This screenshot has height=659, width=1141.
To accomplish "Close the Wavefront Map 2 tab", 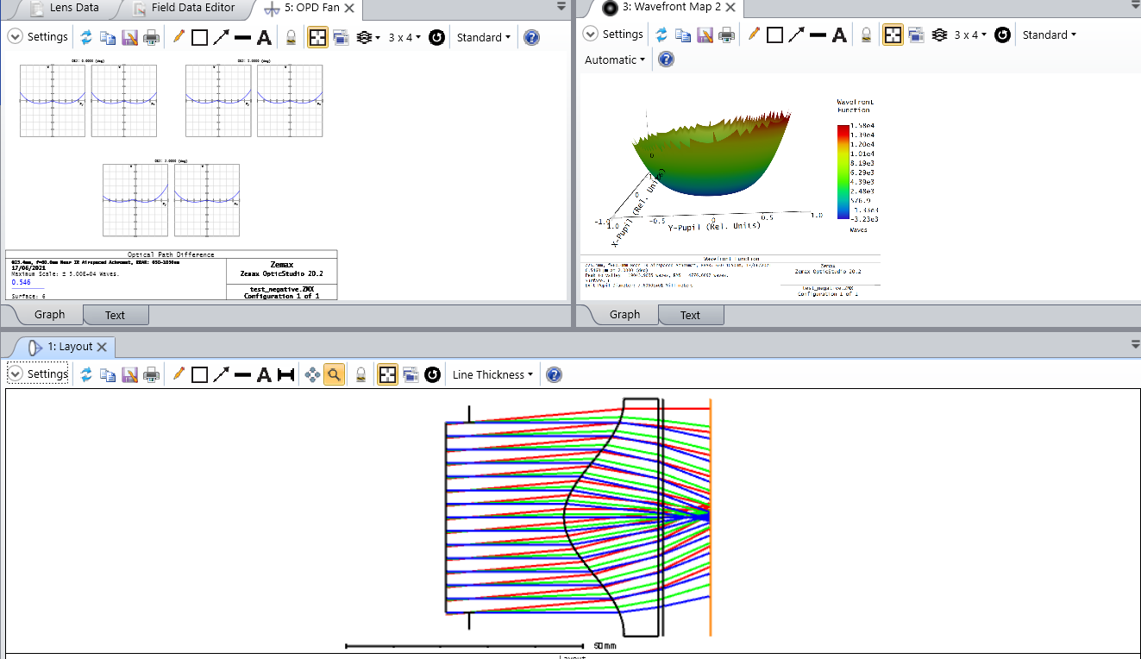I will coord(730,8).
